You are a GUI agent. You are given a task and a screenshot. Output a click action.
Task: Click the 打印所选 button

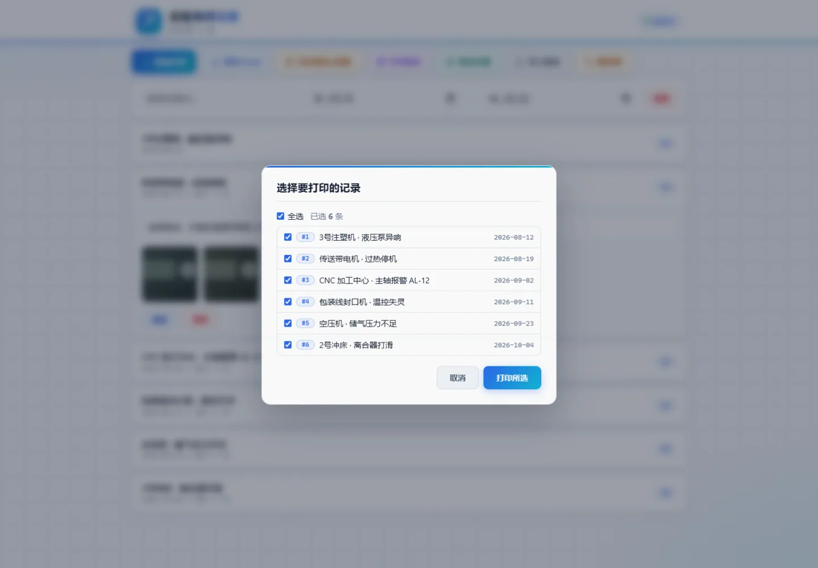(512, 378)
